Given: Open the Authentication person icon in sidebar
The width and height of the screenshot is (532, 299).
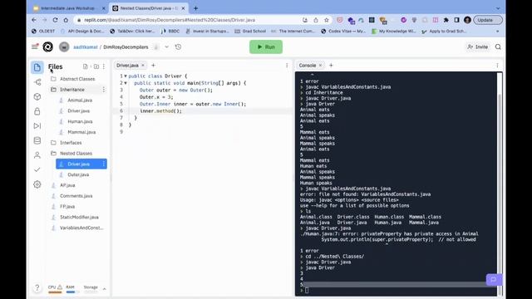Looking at the screenshot, I should [x=37, y=155].
